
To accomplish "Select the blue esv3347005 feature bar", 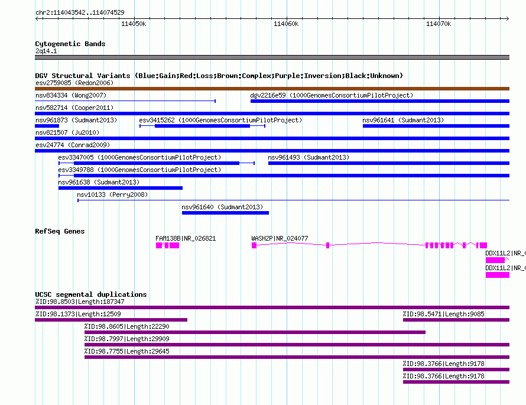I will coord(157,163).
